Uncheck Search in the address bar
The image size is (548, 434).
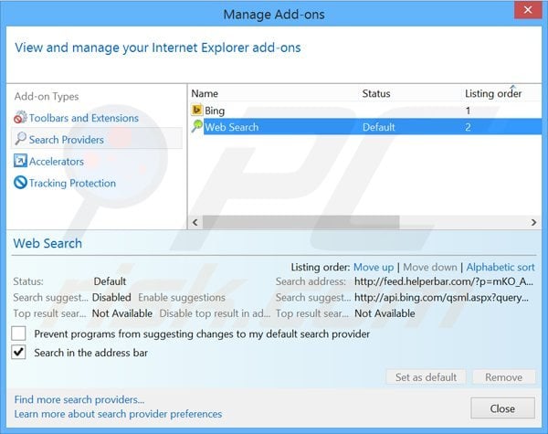click(x=18, y=352)
